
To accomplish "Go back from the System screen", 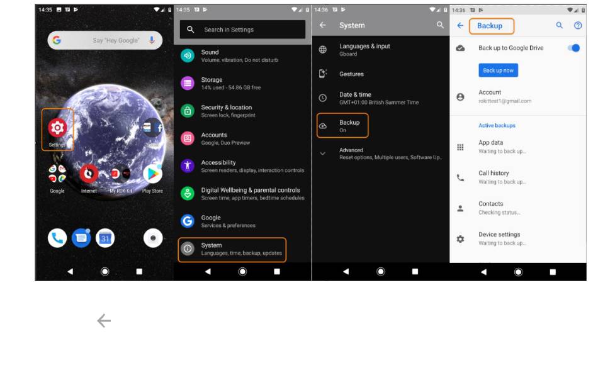I will coord(323,25).
